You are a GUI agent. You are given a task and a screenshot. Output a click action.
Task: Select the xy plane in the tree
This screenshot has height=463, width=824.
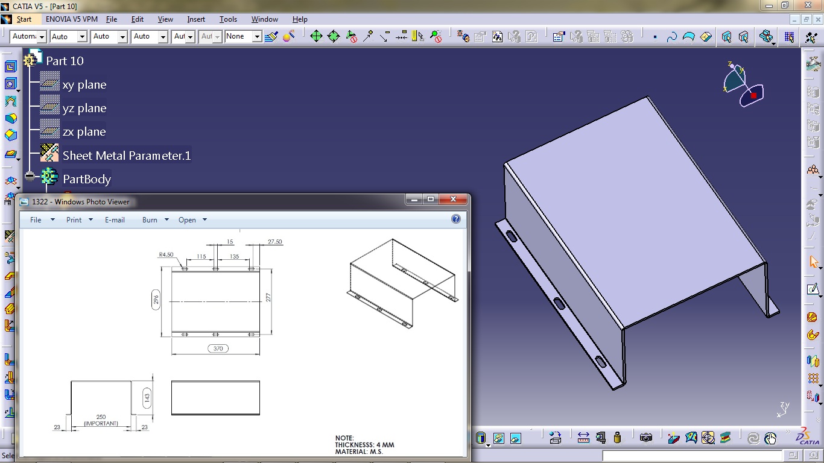click(x=84, y=84)
